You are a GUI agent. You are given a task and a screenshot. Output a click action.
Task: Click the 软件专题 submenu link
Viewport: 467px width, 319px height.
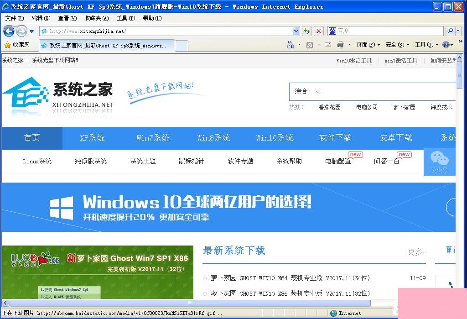[240, 161]
